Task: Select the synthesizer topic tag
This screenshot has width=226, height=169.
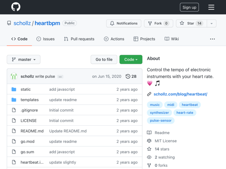Action: click(159, 113)
